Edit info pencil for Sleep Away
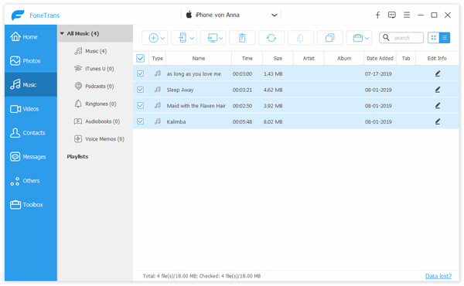 point(438,90)
